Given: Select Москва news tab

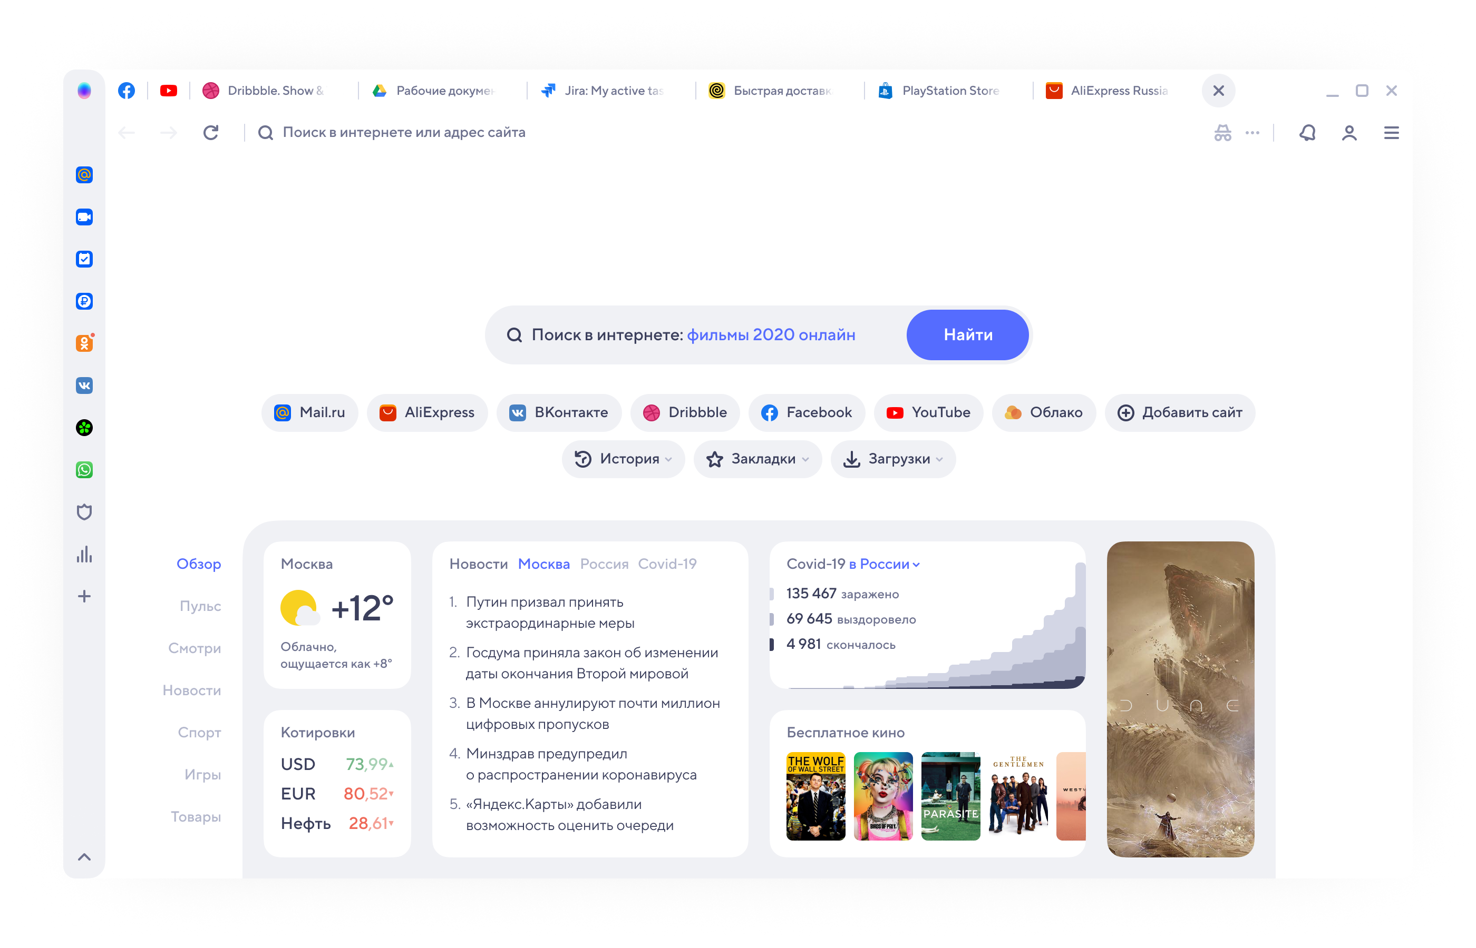Looking at the screenshot, I should (x=544, y=564).
